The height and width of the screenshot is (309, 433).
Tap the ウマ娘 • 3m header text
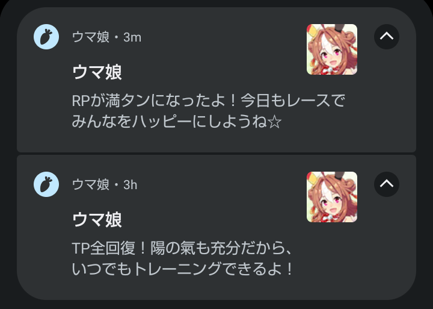[x=106, y=37]
